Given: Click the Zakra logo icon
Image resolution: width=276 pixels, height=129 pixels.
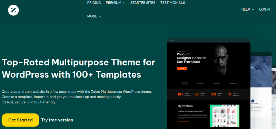Looking at the screenshot, I should 13,10.
